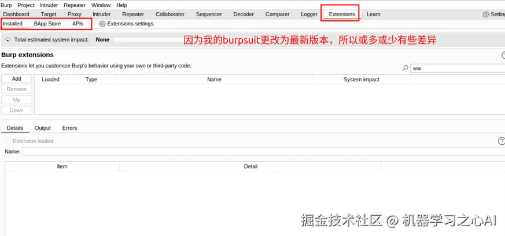Select the Learn tab
This screenshot has height=236, width=505.
373,14
